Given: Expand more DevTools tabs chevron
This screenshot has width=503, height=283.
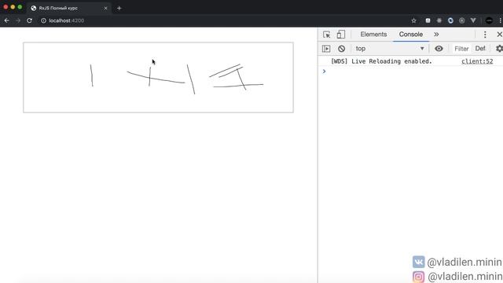Looking at the screenshot, I should pyautogui.click(x=436, y=35).
